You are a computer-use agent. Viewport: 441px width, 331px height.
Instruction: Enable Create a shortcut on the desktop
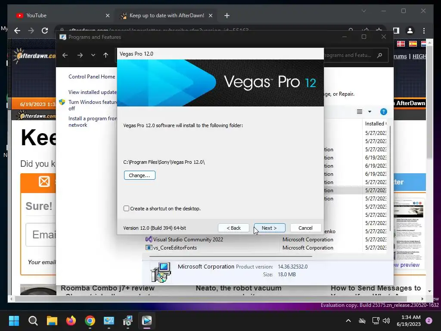tap(126, 209)
